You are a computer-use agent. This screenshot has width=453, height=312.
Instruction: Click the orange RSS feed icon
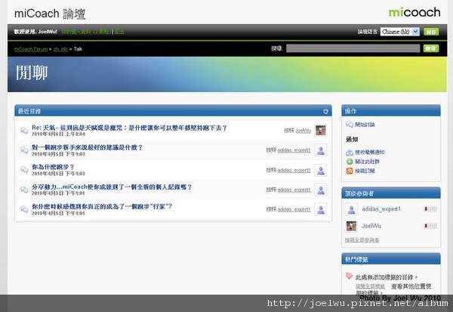tap(350, 171)
